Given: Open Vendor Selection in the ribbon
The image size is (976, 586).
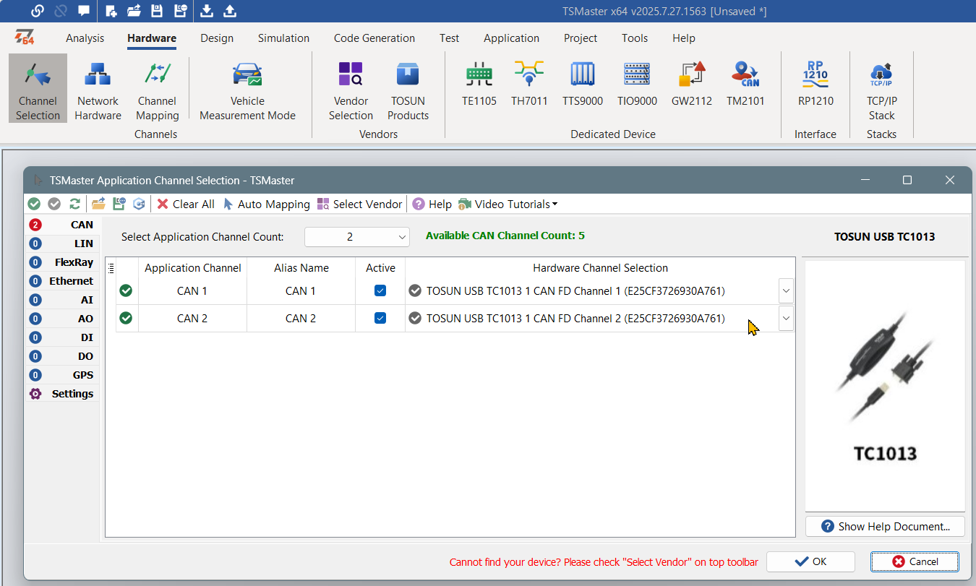Looking at the screenshot, I should pyautogui.click(x=351, y=89).
